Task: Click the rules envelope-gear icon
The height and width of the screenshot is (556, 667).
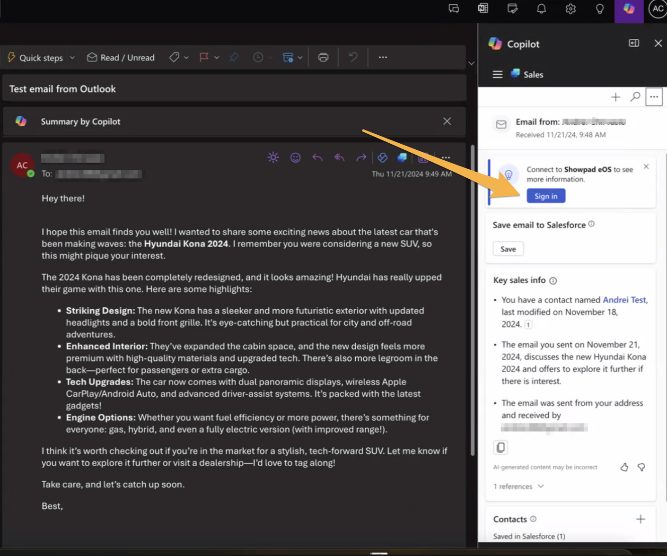Action: pos(288,58)
